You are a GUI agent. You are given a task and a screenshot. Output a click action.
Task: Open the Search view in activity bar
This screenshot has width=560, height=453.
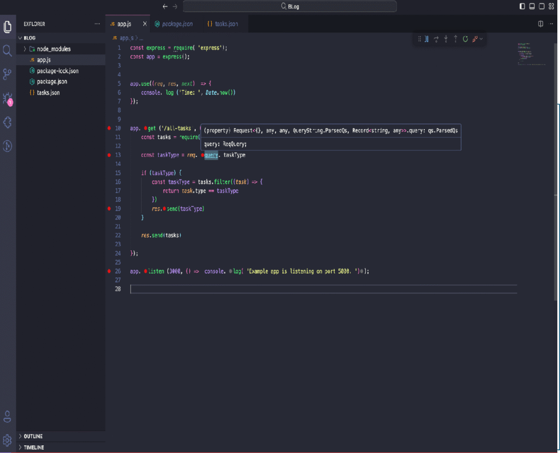point(8,51)
